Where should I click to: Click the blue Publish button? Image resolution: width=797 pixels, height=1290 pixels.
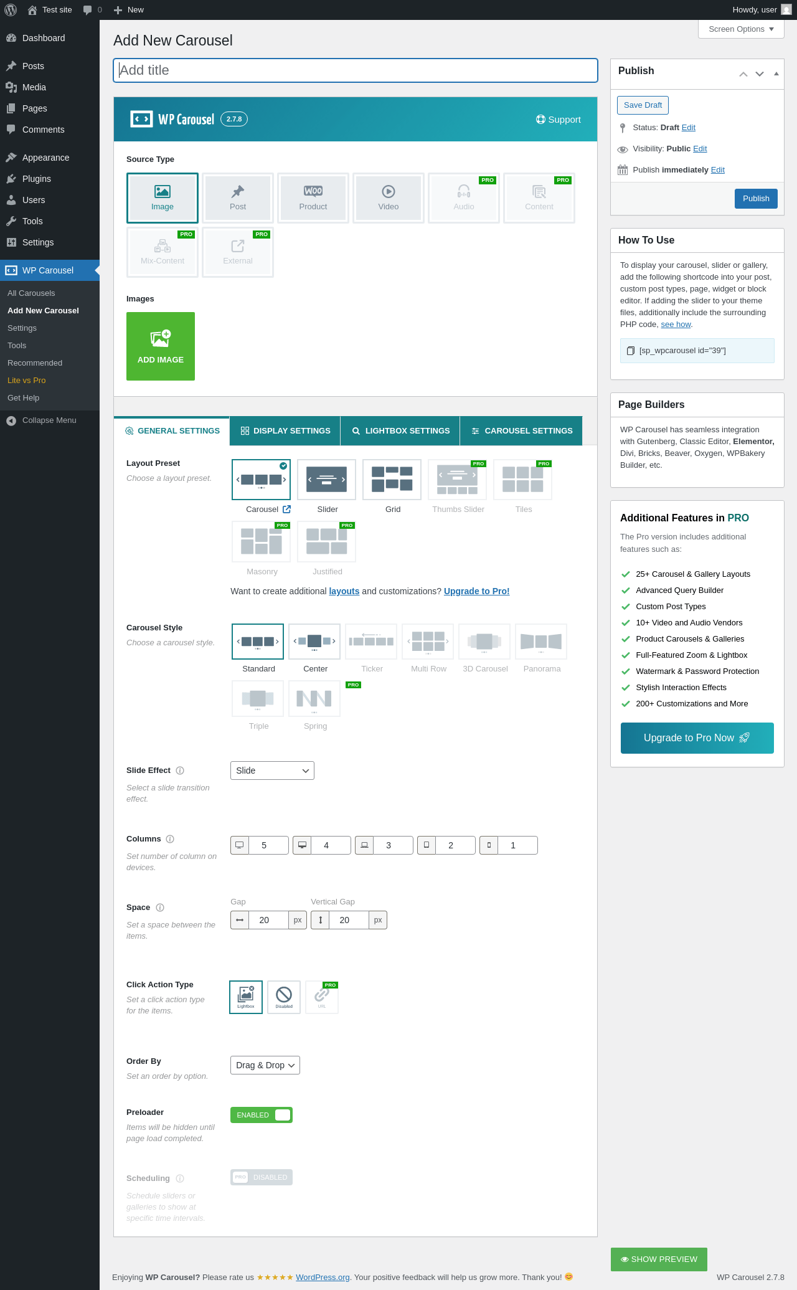point(756,199)
